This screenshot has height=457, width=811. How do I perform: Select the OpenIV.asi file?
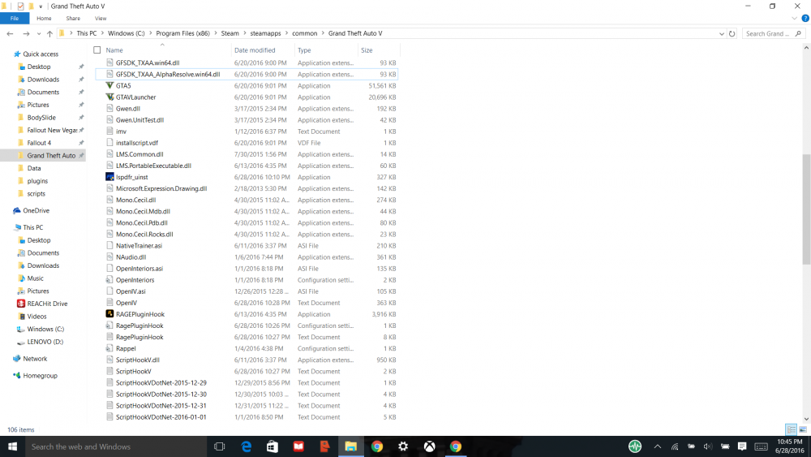click(x=131, y=291)
